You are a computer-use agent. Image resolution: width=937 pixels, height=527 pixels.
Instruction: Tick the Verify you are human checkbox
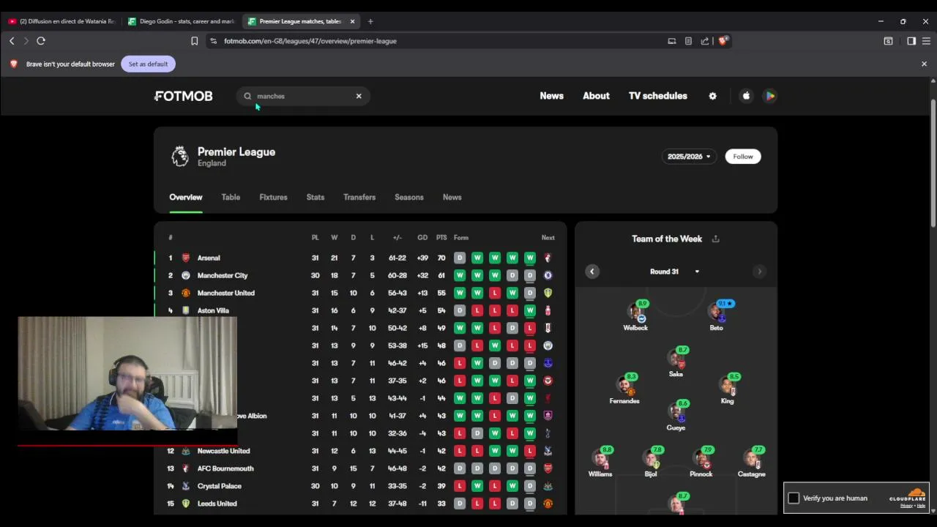coord(794,498)
